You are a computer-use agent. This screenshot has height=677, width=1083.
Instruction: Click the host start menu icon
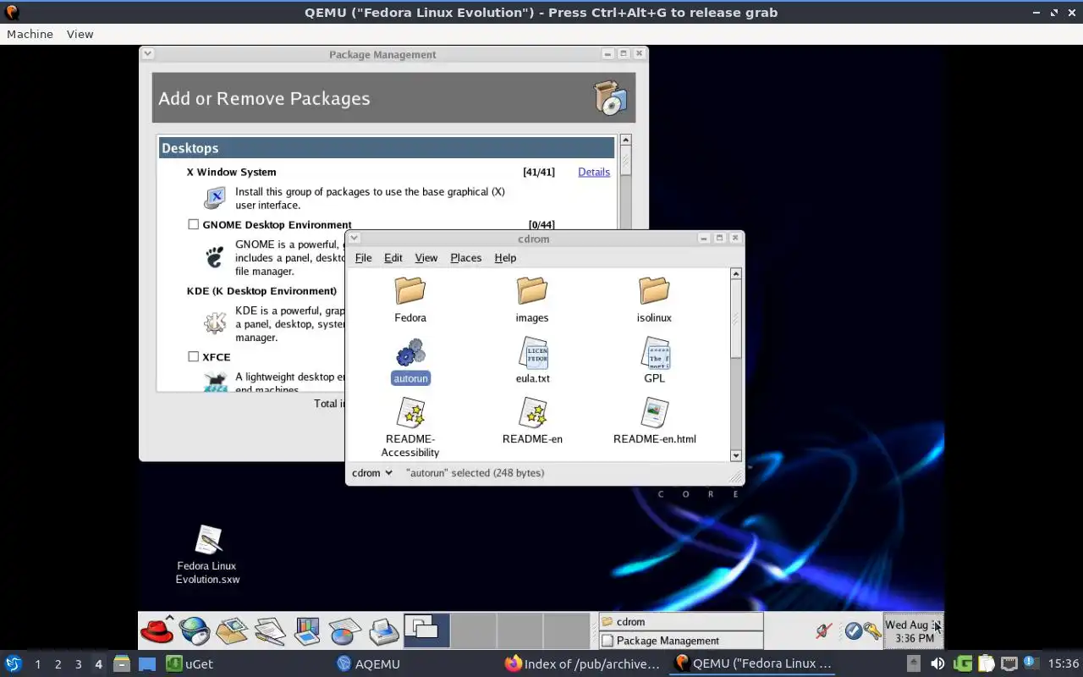coord(14,663)
